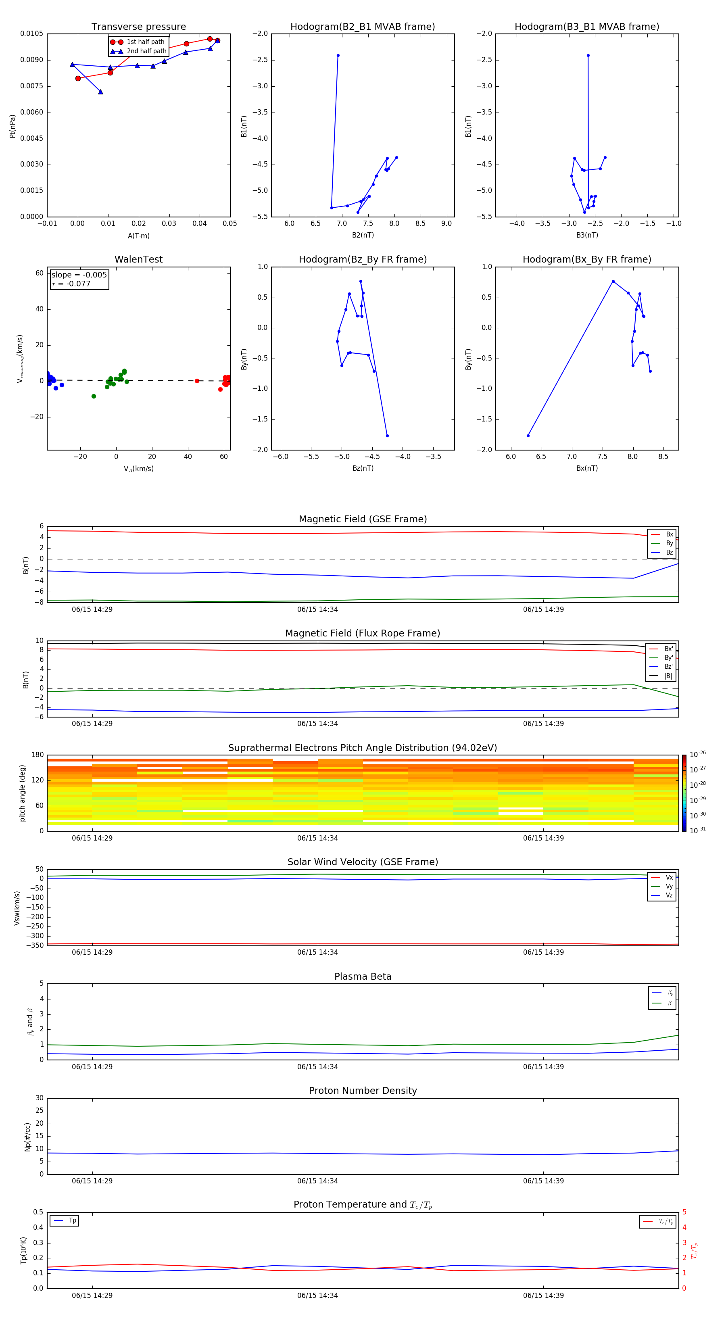
Task: Click the 'Bx(nT)' x-axis label of hodogram
Action: point(587,468)
